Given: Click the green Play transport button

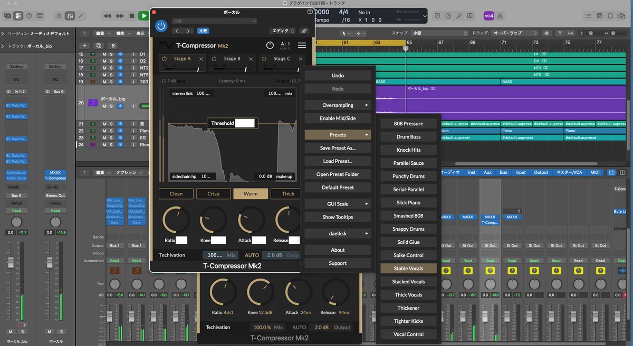Looking at the screenshot, I should click(x=143, y=16).
